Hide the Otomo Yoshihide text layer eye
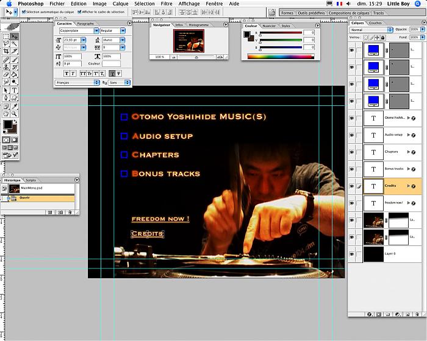This screenshot has width=427, height=341. [x=351, y=118]
